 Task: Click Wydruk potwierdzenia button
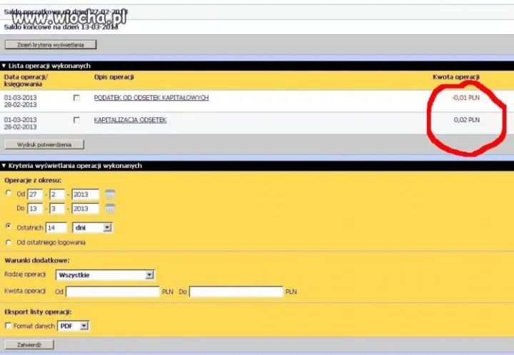pos(44,144)
